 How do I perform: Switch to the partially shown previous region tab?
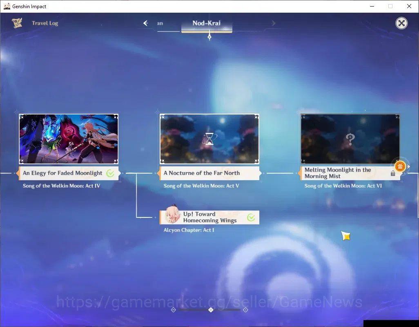(160, 24)
